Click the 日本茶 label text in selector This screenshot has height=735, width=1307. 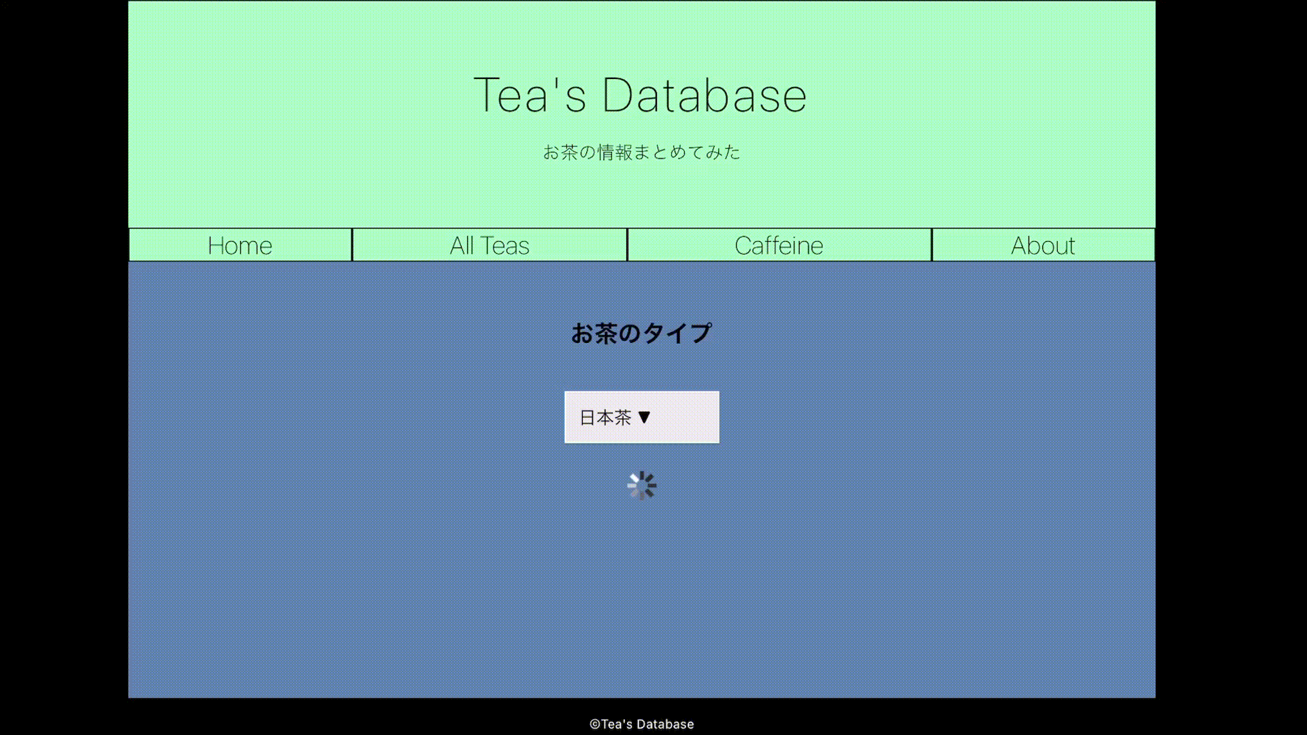(x=605, y=417)
